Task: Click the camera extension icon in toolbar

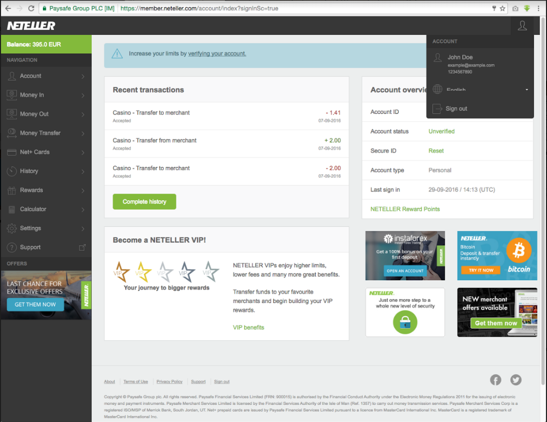Action: 515,9
